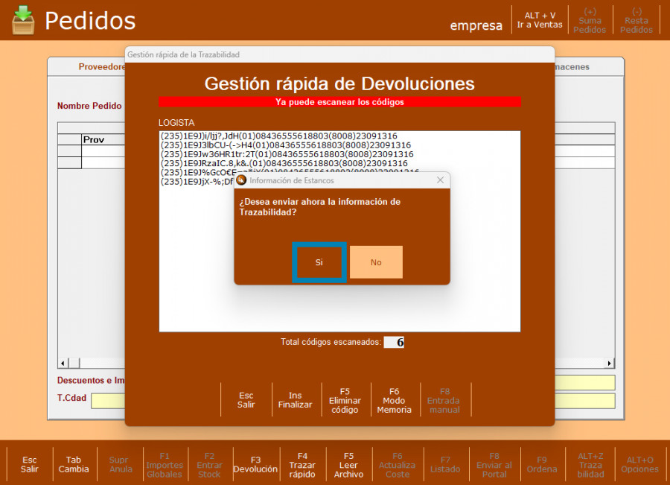Click the horizontal scrollbar right arrow

coord(610,363)
